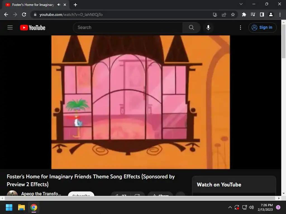
Task: Click scroll right arrow at bottom
Action: 279,198
